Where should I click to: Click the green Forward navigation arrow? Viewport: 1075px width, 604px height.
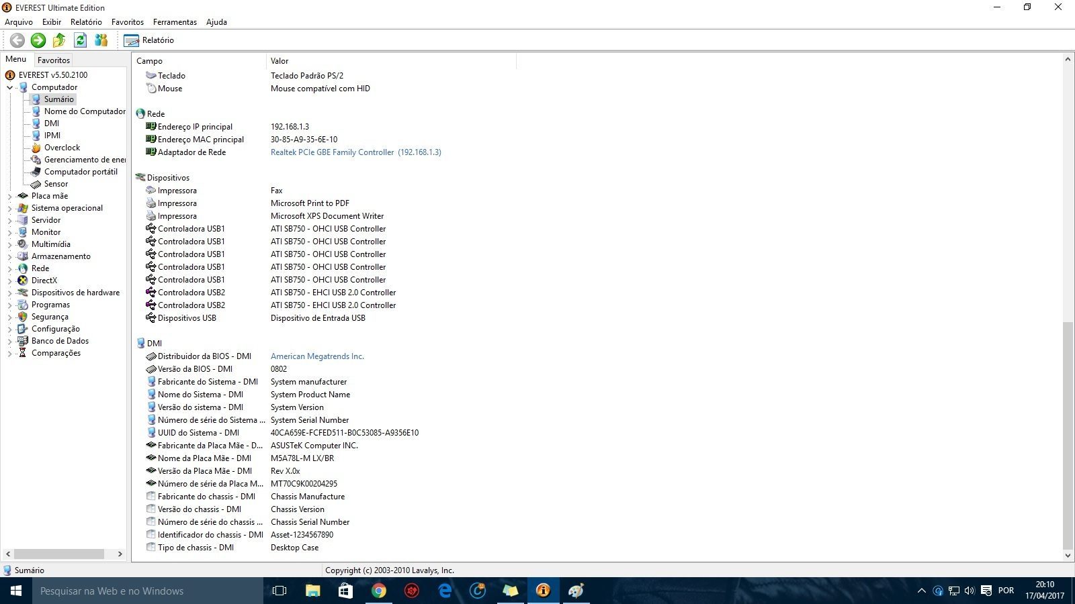tap(38, 40)
